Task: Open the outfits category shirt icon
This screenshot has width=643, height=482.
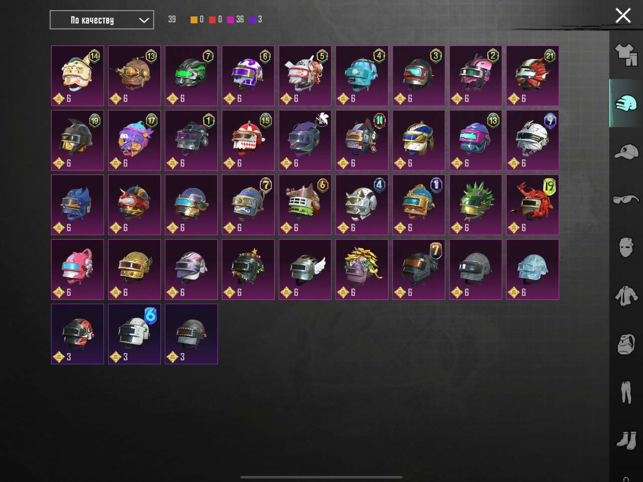Action: (x=626, y=55)
